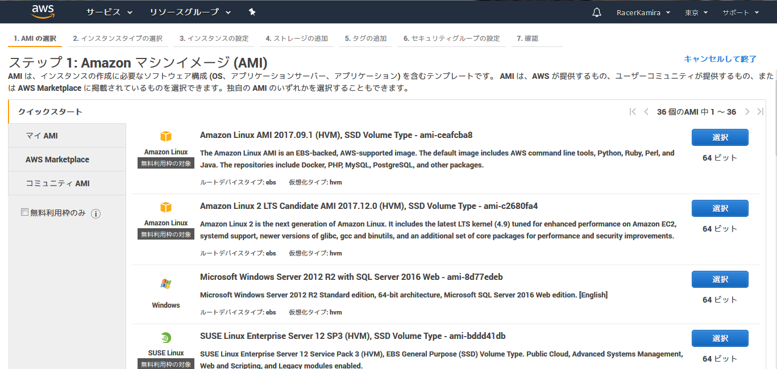Click the Windows logo icon

click(166, 283)
